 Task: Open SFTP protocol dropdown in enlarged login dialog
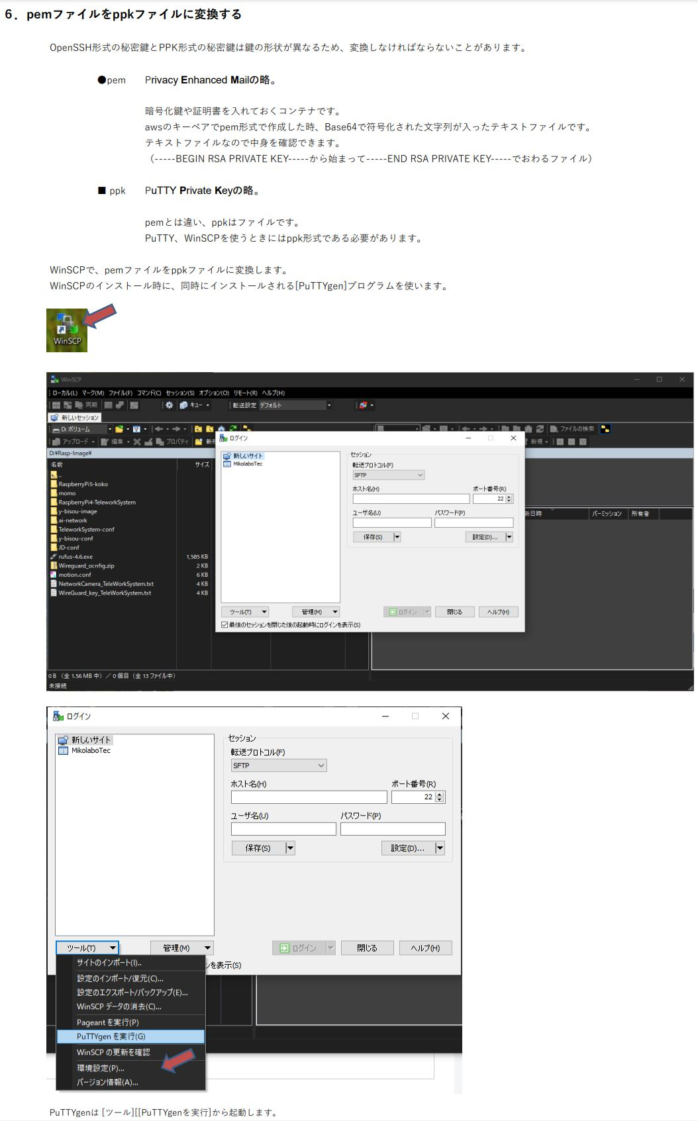[279, 765]
